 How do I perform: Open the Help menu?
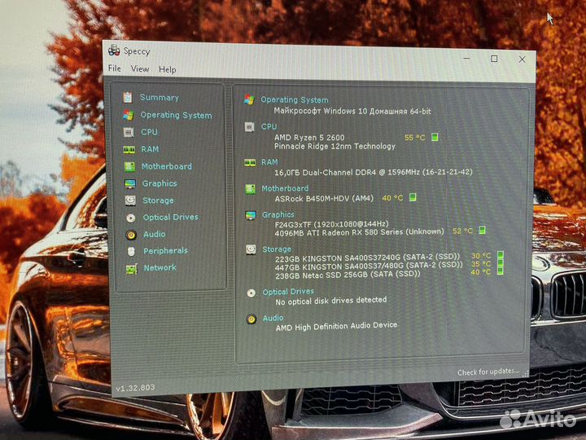pyautogui.click(x=168, y=70)
